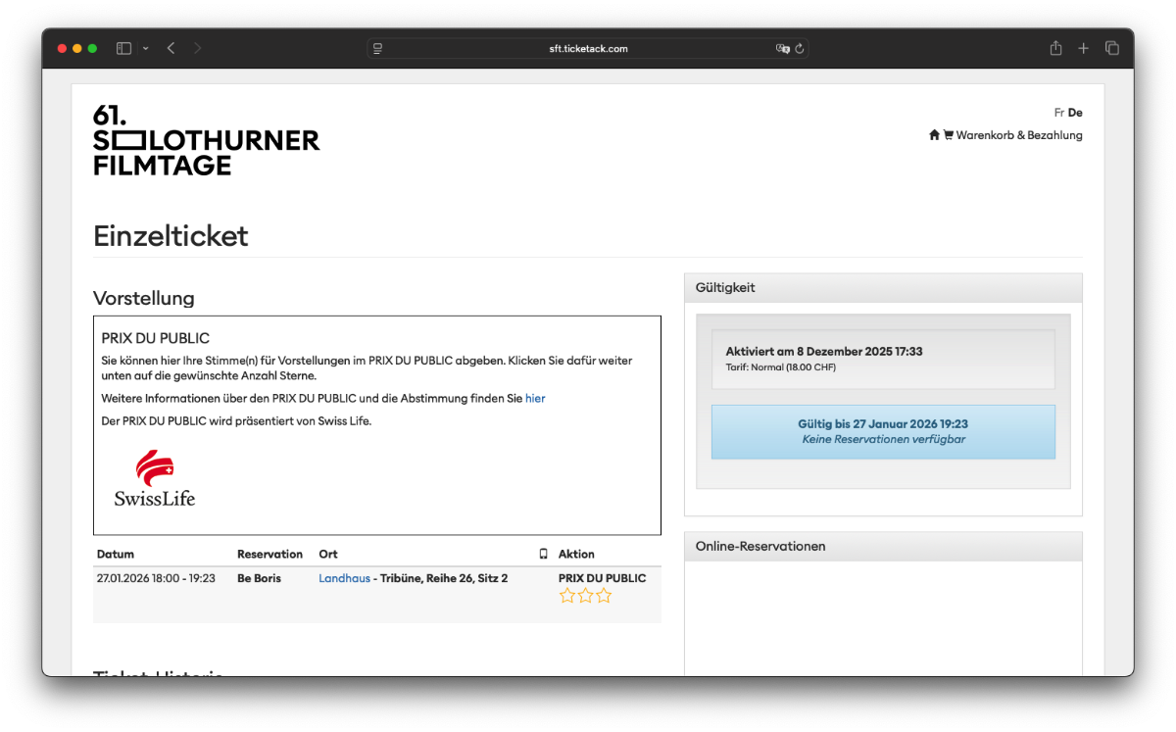
Task: Switch language to French (Fr)
Action: [1058, 113]
